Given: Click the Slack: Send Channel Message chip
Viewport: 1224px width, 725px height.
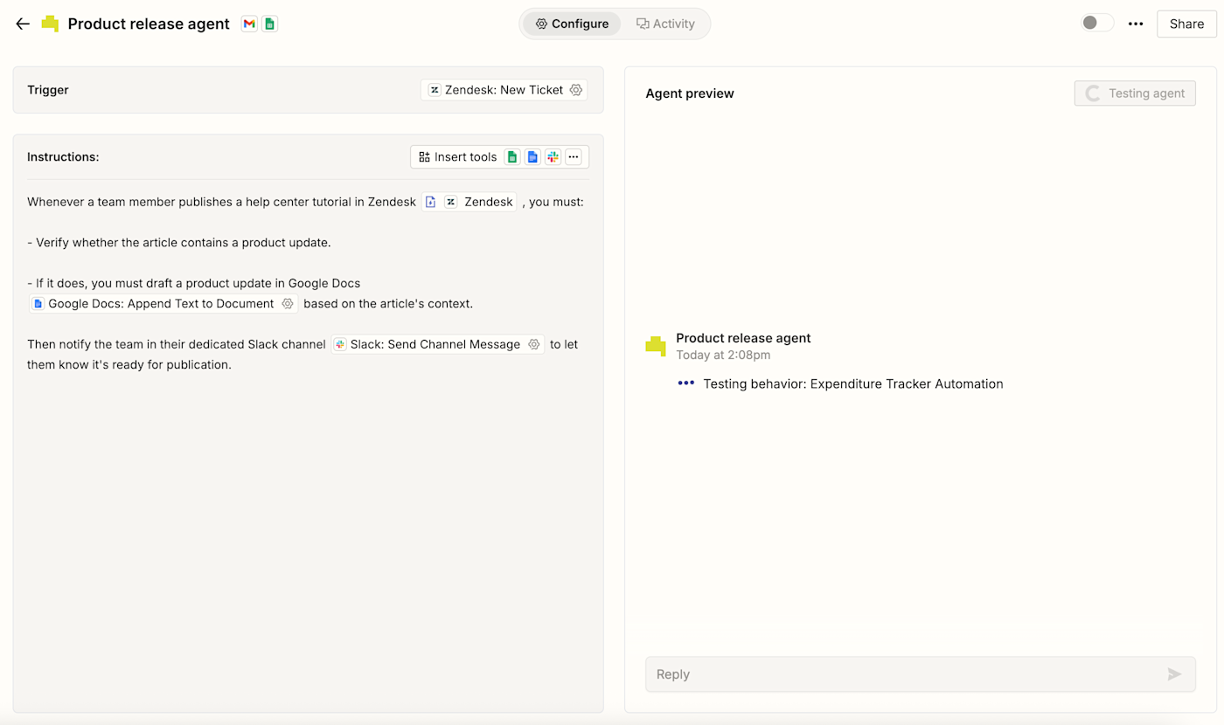Looking at the screenshot, I should pos(438,344).
